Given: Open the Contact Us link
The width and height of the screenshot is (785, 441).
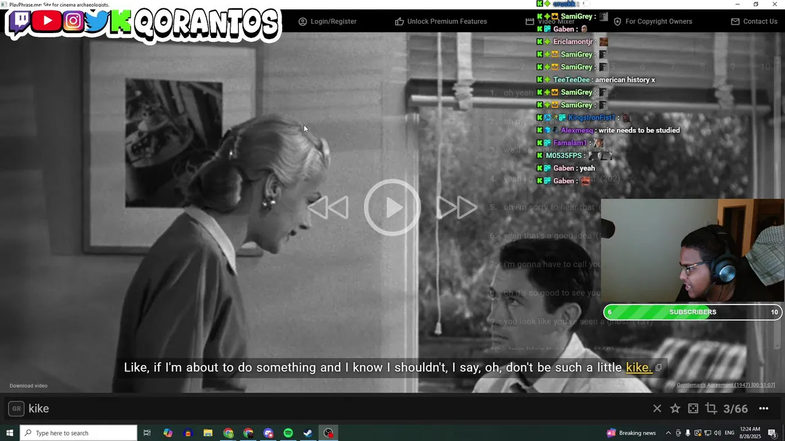Looking at the screenshot, I should coord(754,21).
